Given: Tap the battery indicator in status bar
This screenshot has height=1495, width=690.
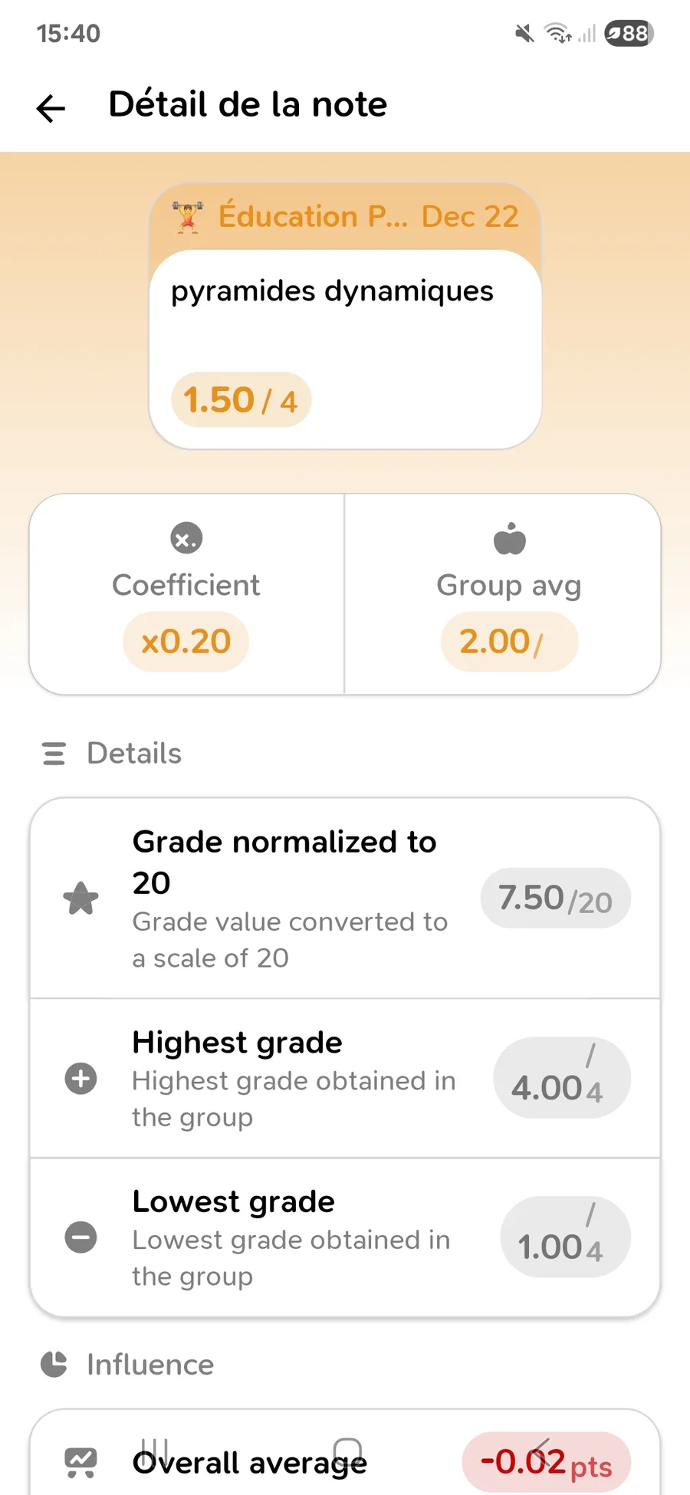Looking at the screenshot, I should click(629, 34).
